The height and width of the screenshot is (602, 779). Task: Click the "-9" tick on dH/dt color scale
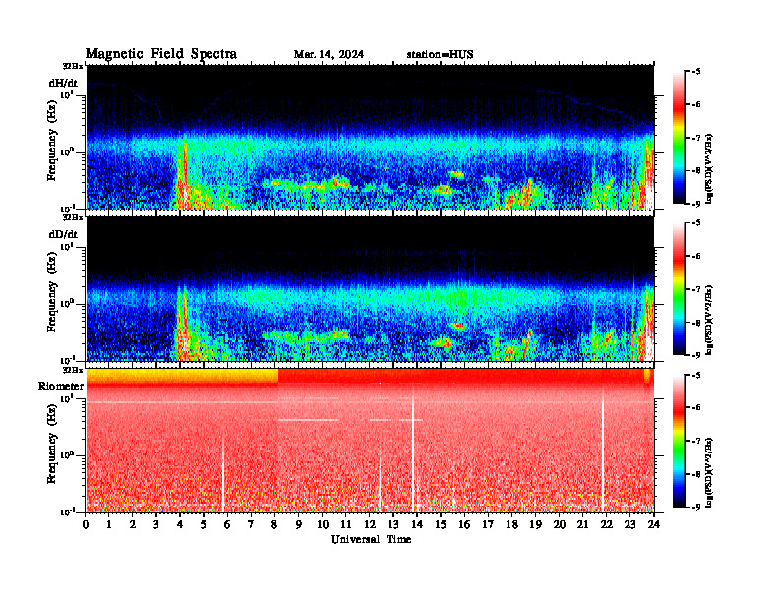(695, 204)
